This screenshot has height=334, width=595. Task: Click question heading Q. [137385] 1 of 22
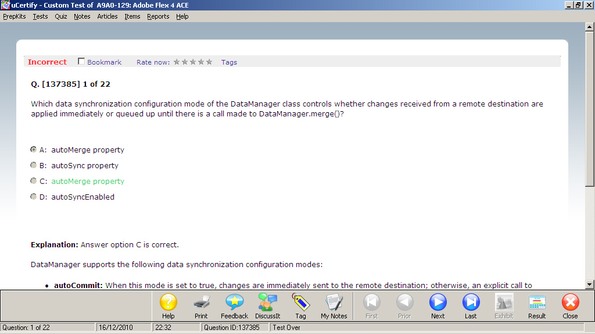click(x=70, y=84)
